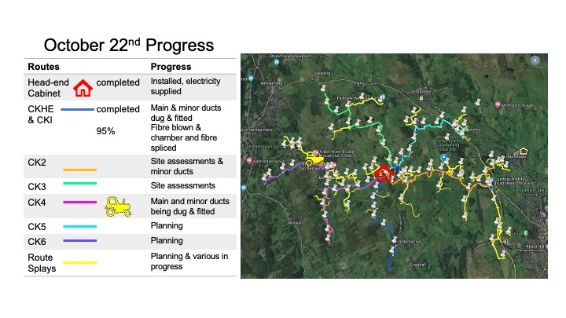Viewport: 566px width, 318px height.
Task: Click the magenta CK4 legend line
Action: pyautogui.click(x=79, y=202)
